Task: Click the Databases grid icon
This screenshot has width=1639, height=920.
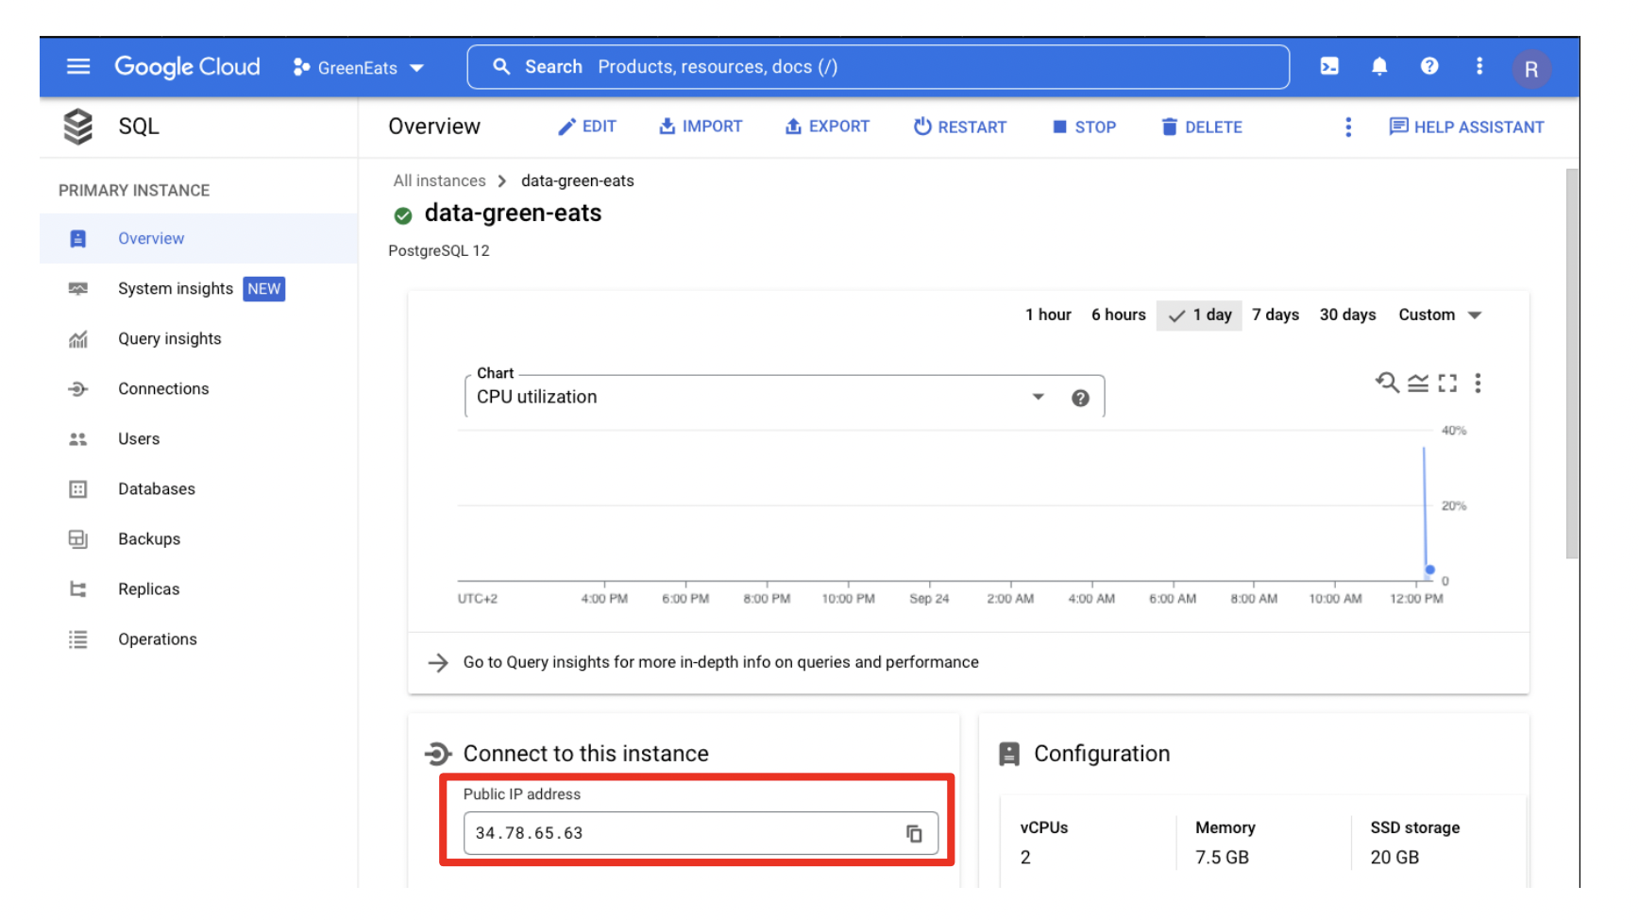Action: point(78,489)
